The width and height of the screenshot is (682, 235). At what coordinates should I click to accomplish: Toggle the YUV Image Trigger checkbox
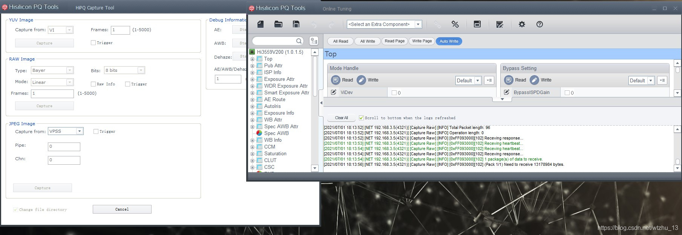(x=93, y=43)
